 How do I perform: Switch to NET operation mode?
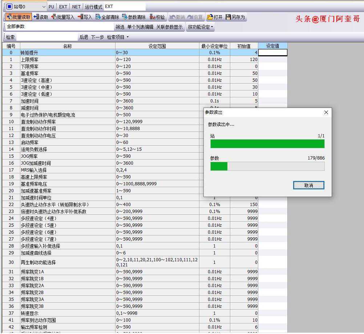pos(76,7)
